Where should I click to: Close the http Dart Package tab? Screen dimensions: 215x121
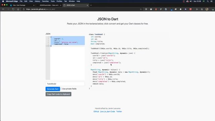34,5
